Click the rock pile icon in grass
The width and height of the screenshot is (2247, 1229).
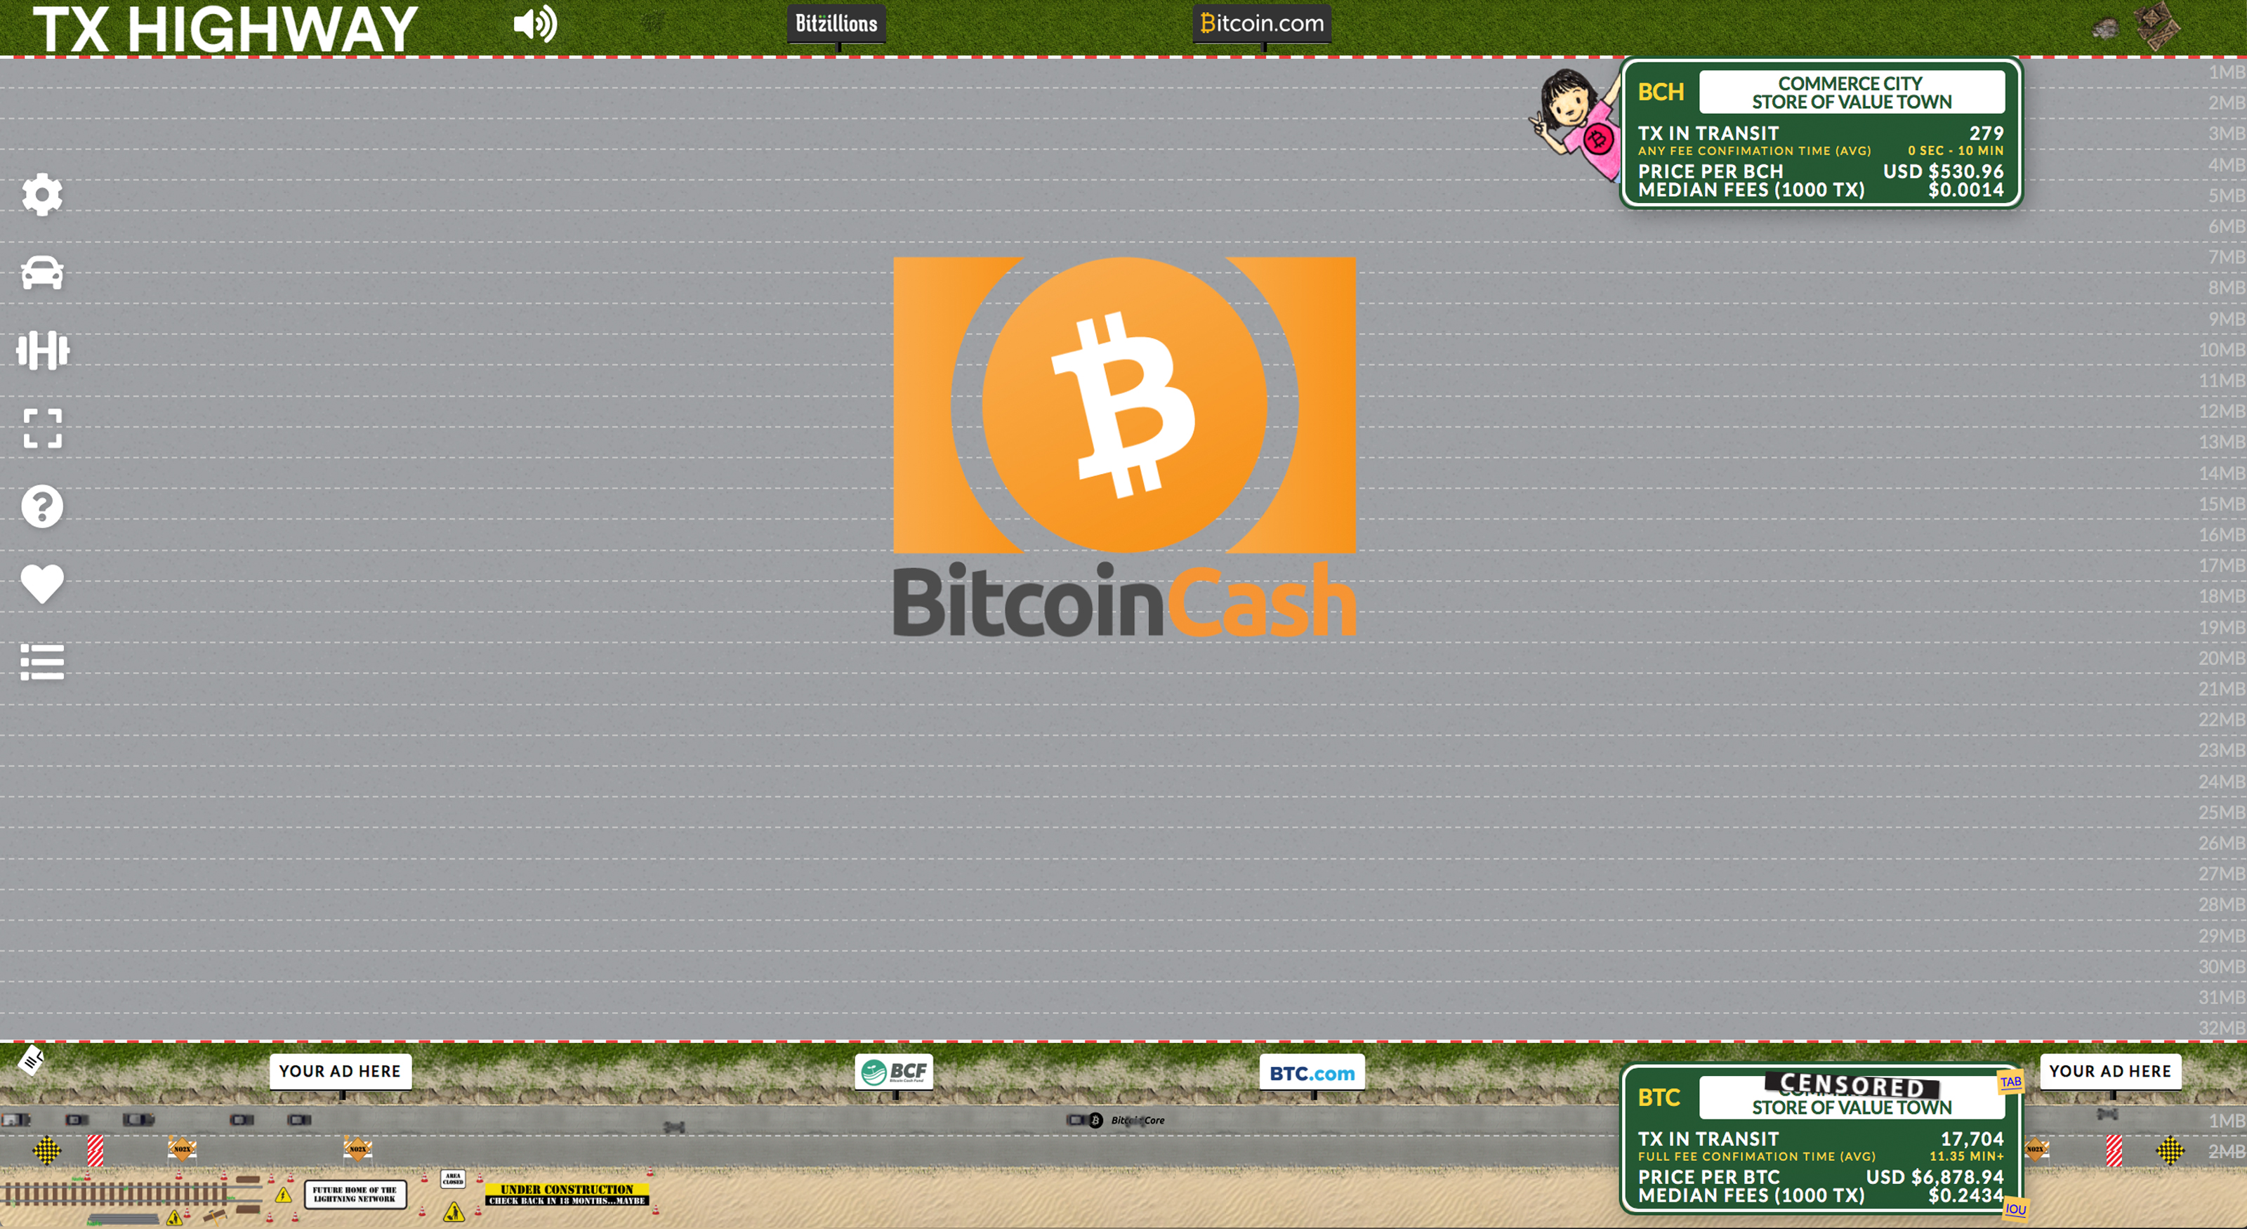point(2105,29)
